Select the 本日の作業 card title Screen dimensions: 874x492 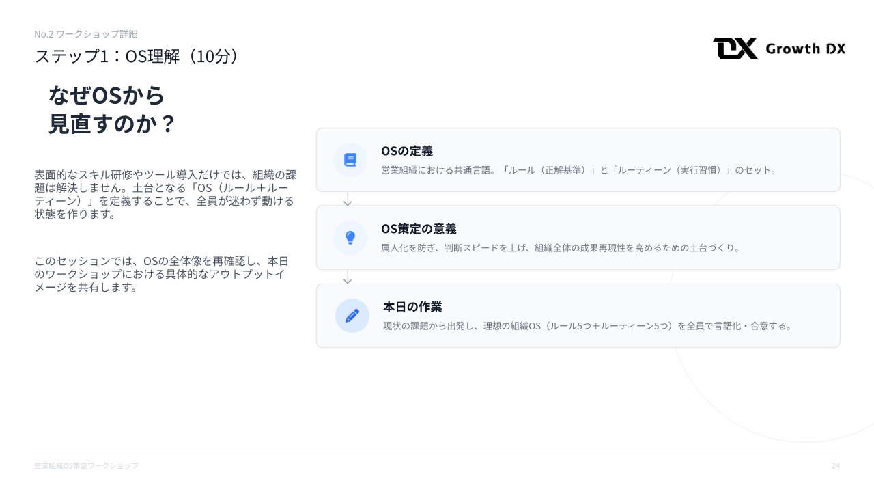pyautogui.click(x=412, y=307)
